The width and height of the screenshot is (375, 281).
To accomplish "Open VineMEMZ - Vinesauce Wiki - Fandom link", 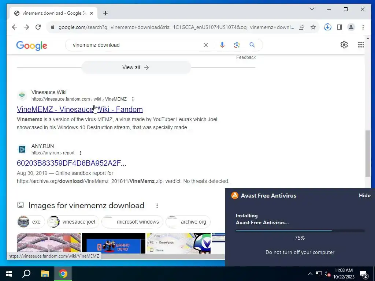I will [79, 109].
